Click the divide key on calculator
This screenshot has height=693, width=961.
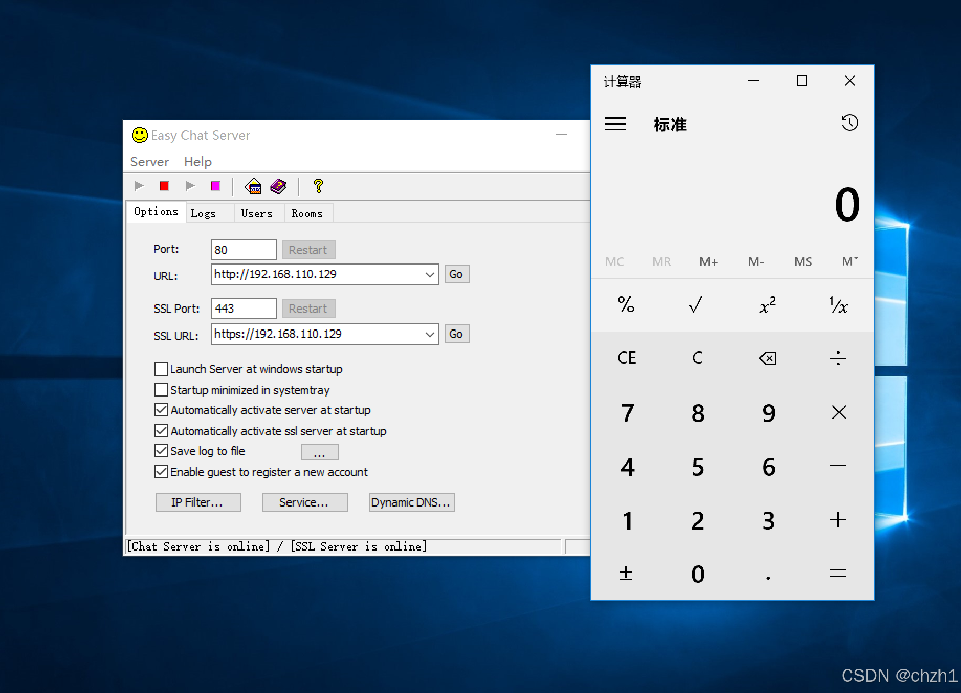click(838, 358)
